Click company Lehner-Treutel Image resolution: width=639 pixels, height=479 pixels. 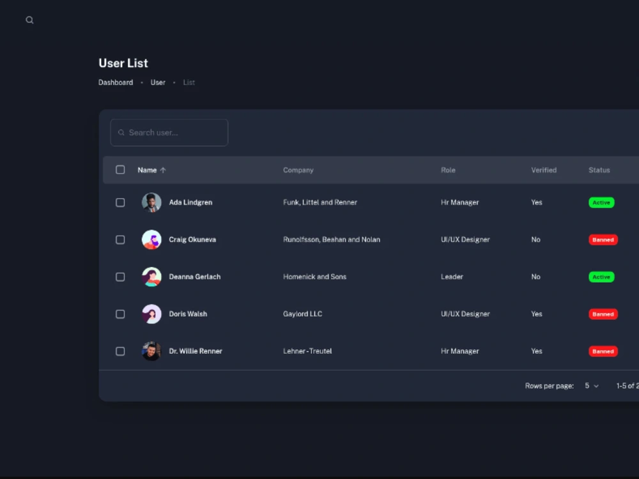click(307, 351)
